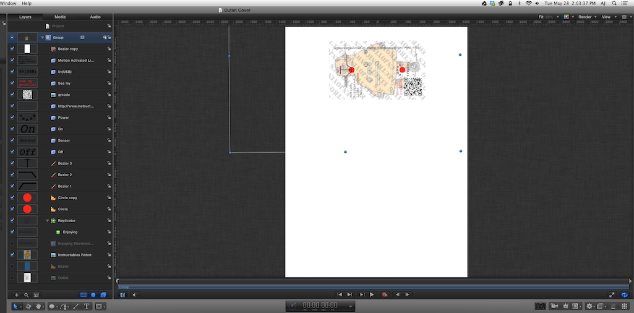
Task: Open the Wi-Fi status menu
Action: click(x=528, y=3)
